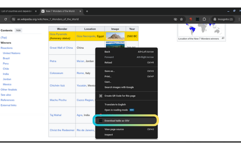Open the Great Wall of China link
Viewport: 241px width, 150px height.
tap(61, 48)
